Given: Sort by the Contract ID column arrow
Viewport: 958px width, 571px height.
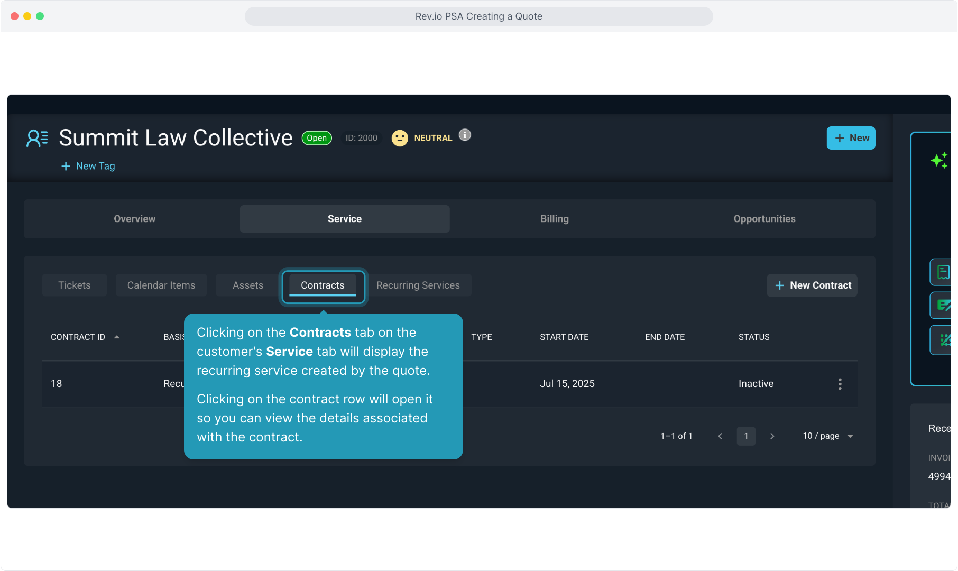Looking at the screenshot, I should tap(117, 337).
